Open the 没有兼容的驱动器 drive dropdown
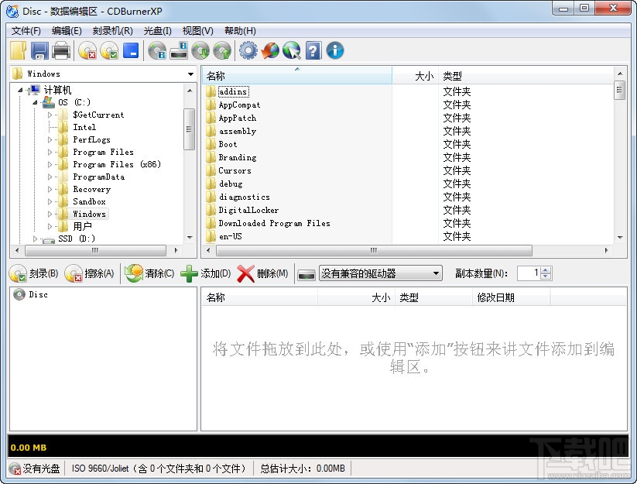 coord(436,273)
